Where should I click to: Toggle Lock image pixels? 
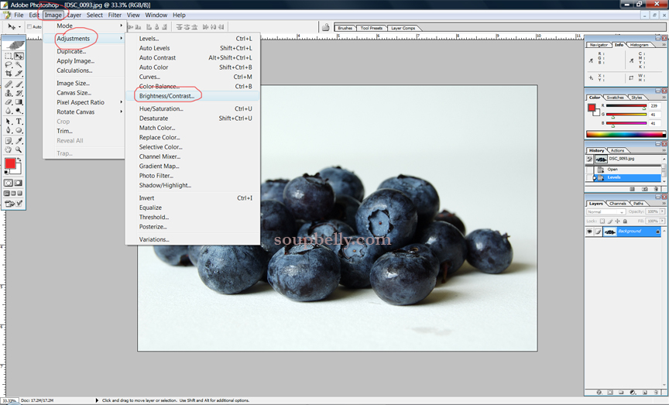click(609, 221)
